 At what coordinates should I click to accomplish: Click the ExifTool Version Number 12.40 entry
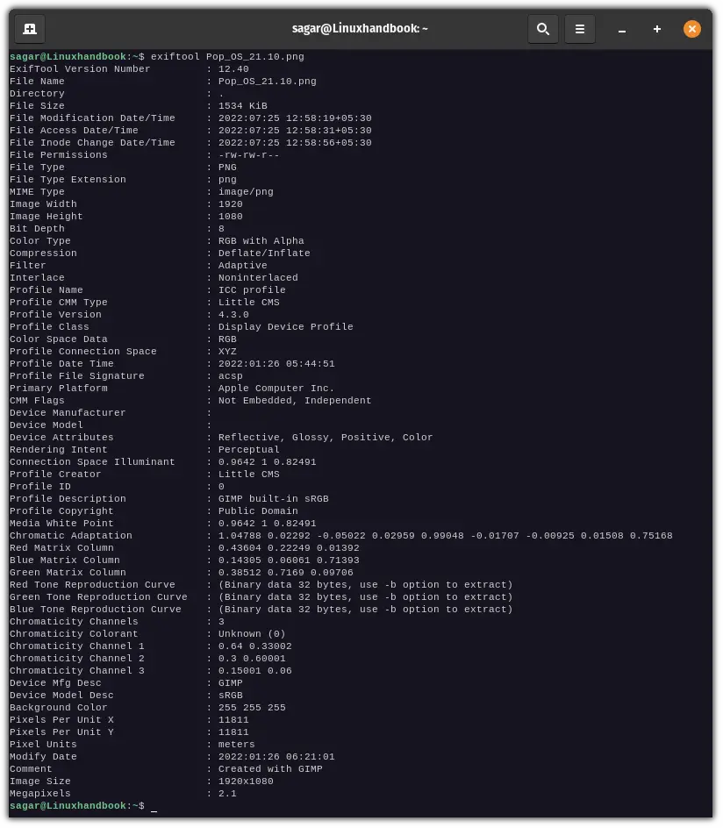tap(232, 68)
